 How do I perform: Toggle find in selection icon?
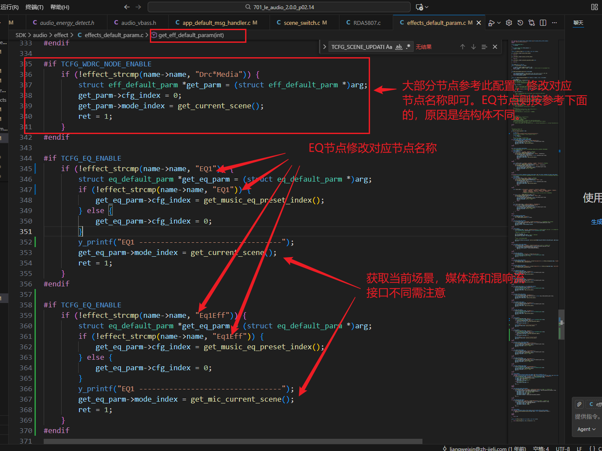[x=484, y=47]
